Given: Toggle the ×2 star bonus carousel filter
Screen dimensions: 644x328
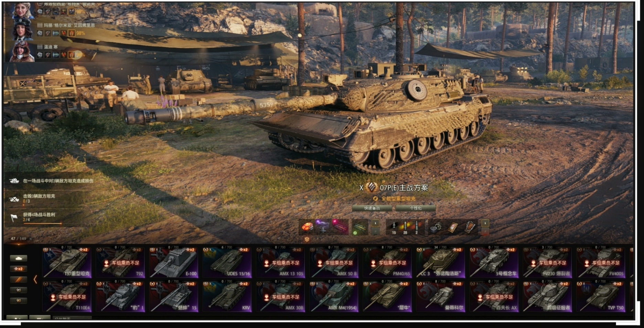Looking at the screenshot, I should pos(19,269).
